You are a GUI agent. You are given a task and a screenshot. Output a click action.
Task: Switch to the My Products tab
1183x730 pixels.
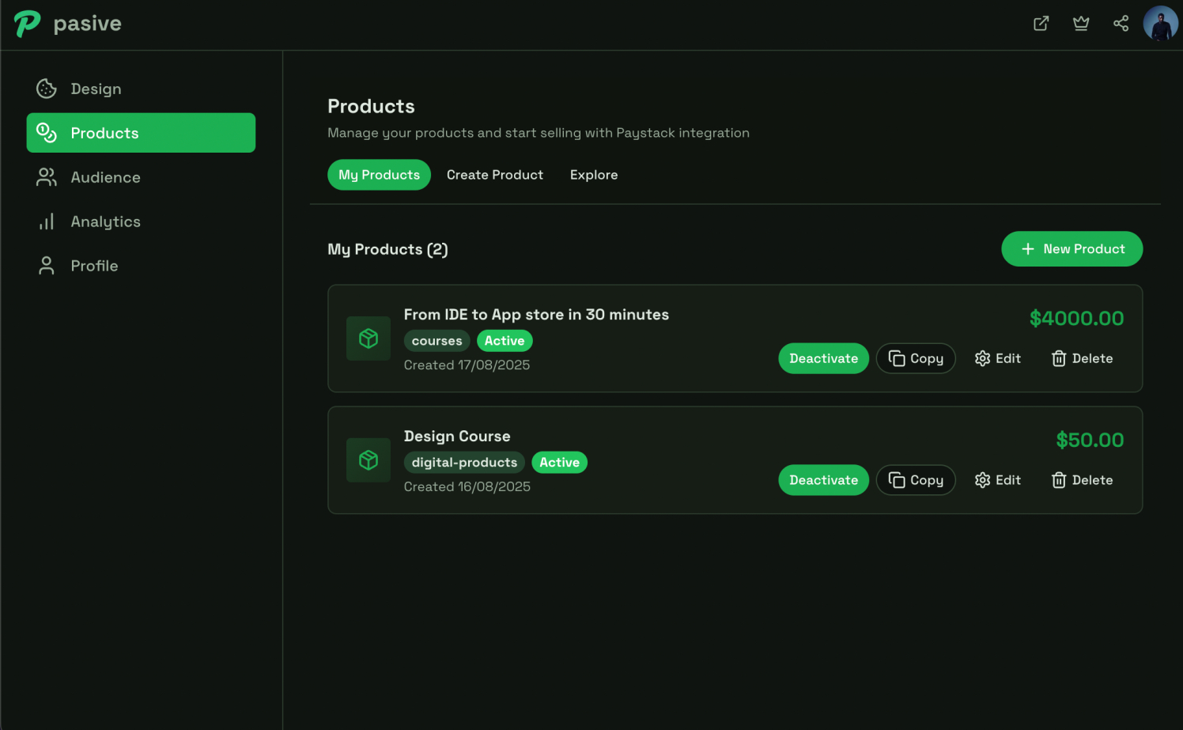(x=379, y=175)
